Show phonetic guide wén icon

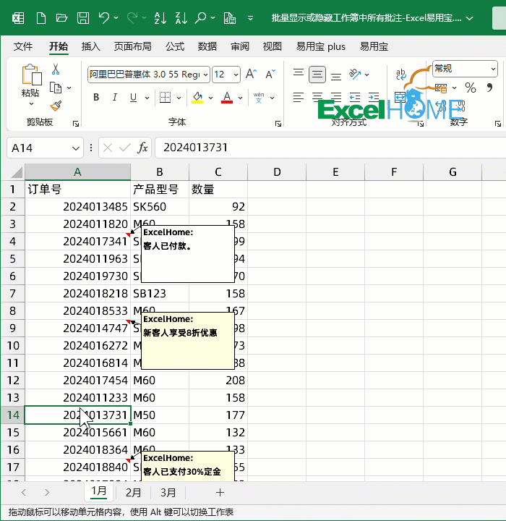click(259, 98)
